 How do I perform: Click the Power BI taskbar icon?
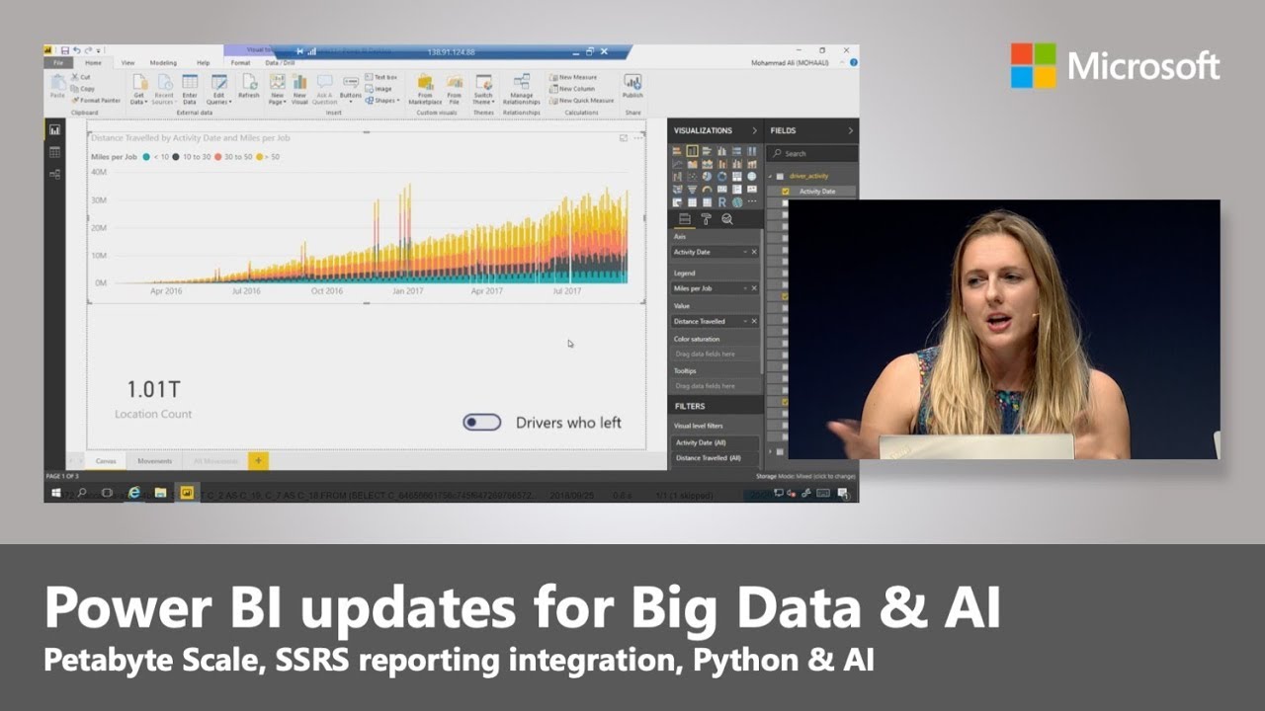pyautogui.click(x=185, y=492)
